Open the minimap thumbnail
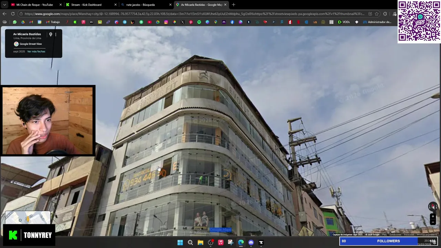Viewport: 441px width, 248px height. pos(28,218)
